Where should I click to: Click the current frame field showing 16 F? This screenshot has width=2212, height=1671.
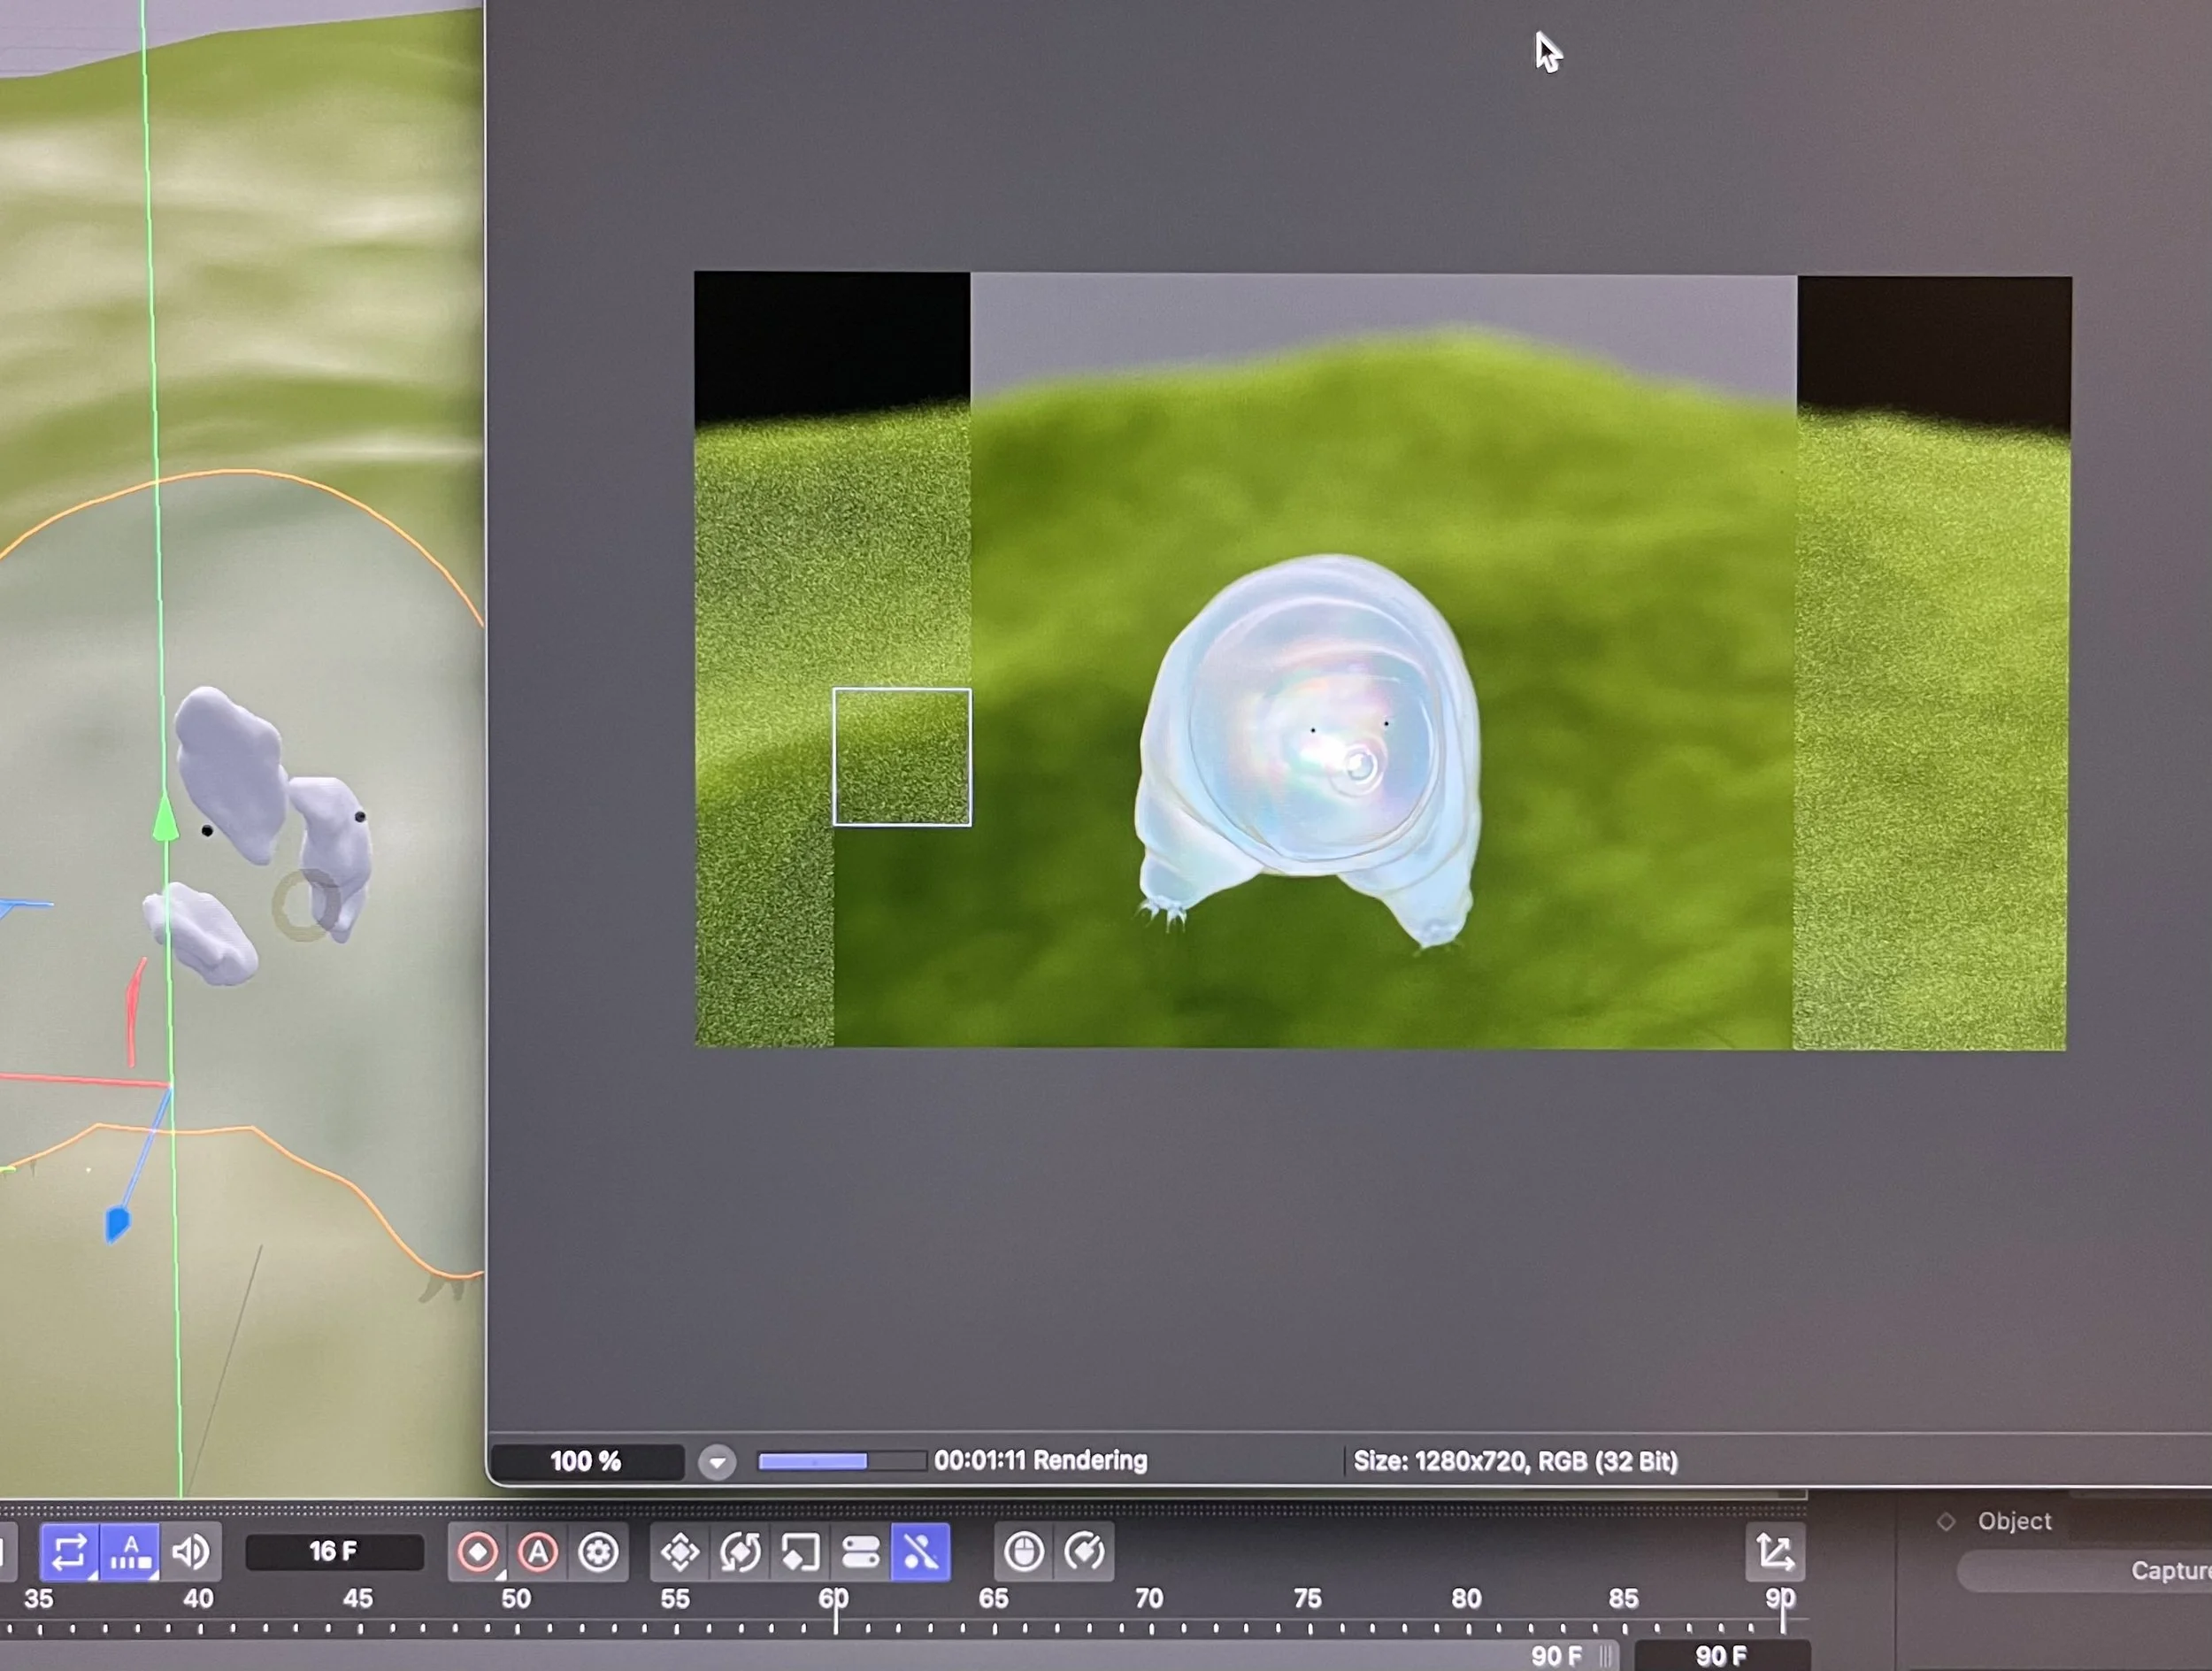point(334,1551)
